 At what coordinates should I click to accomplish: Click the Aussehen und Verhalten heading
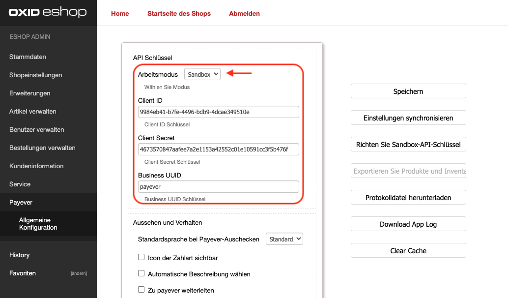[x=168, y=222]
